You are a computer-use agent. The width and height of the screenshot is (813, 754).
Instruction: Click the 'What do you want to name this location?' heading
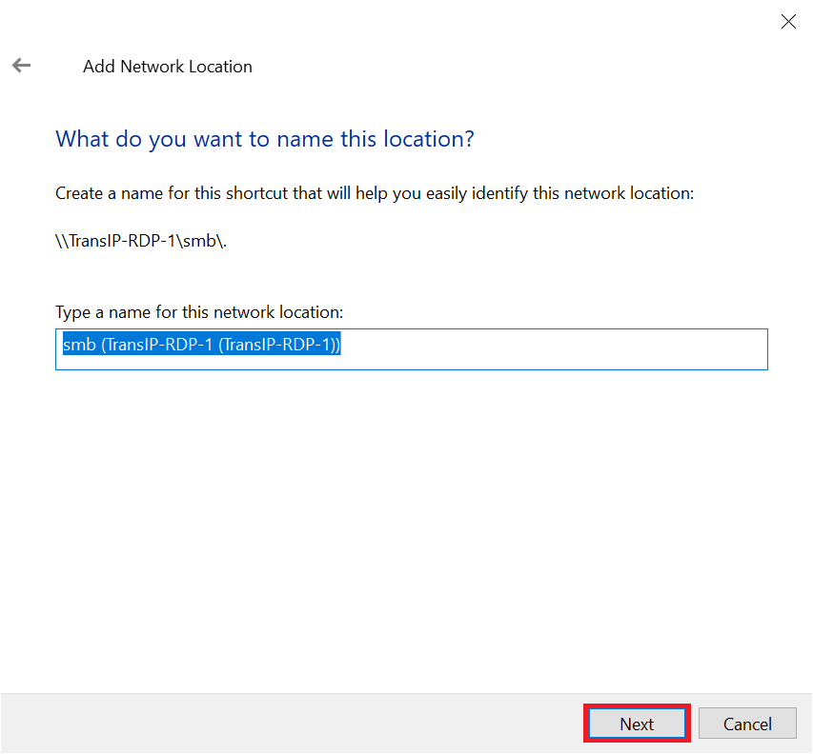264,139
